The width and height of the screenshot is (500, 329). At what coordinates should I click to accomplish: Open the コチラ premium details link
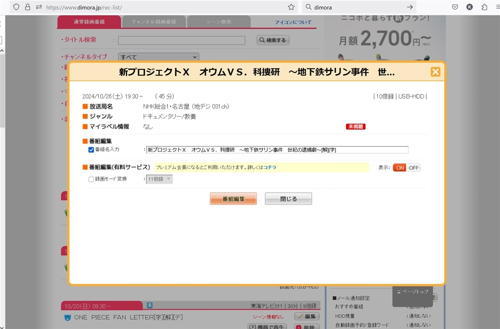270,167
